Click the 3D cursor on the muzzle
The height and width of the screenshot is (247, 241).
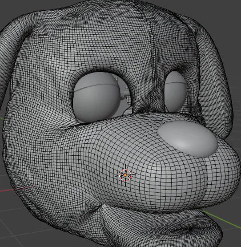(x=125, y=175)
